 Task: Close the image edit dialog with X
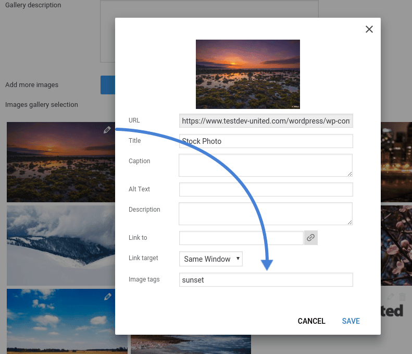[x=369, y=29]
